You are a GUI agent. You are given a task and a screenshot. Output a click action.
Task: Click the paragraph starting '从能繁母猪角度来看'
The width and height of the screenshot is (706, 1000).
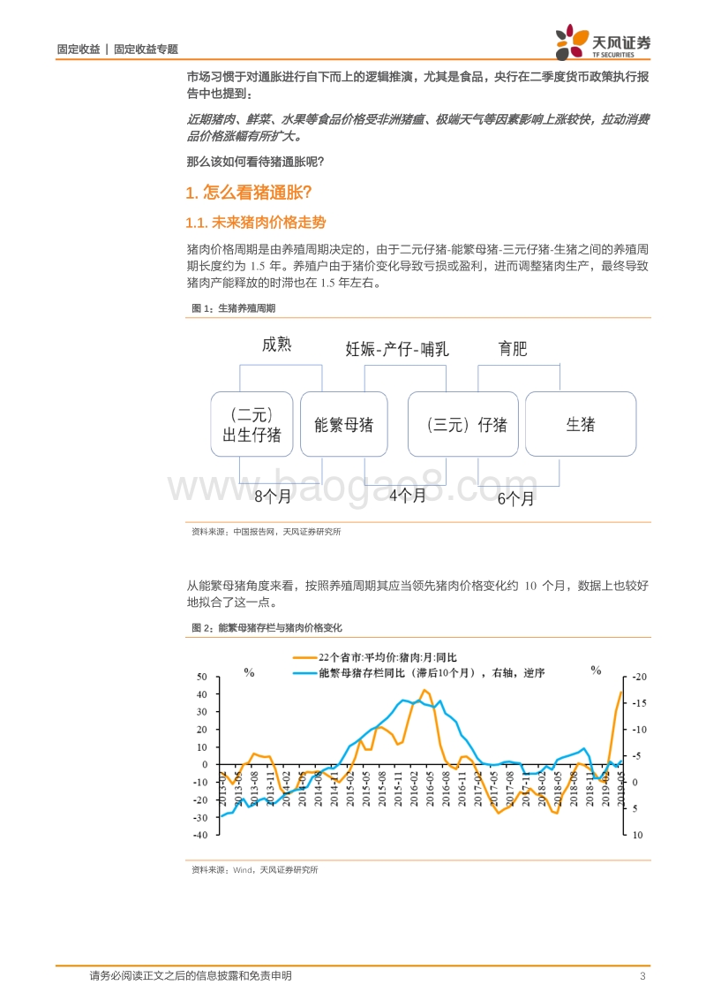(x=417, y=594)
